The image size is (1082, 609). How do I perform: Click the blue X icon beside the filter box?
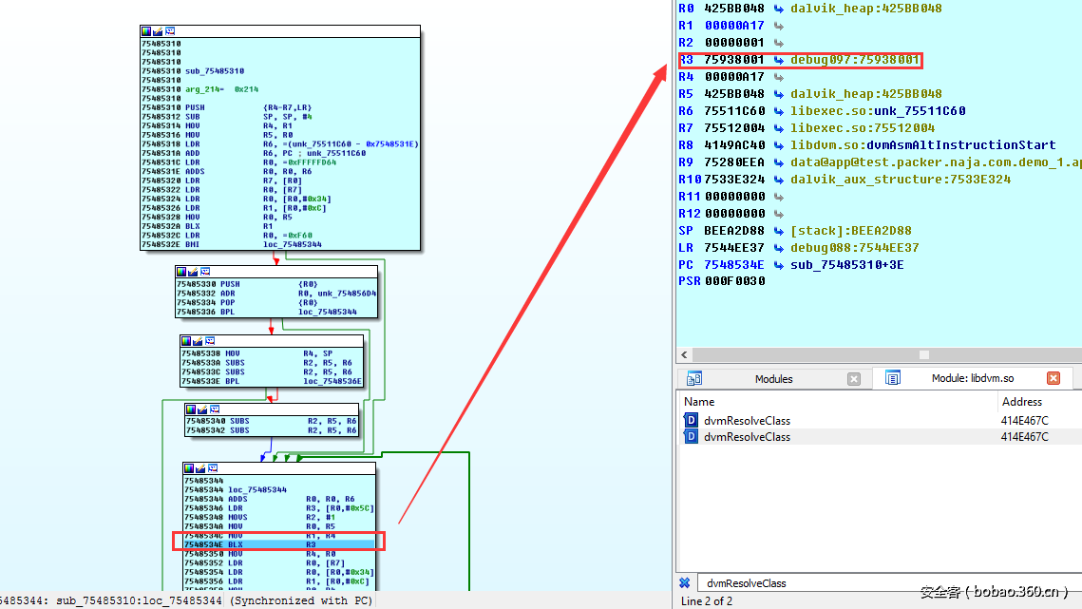pyautogui.click(x=684, y=582)
